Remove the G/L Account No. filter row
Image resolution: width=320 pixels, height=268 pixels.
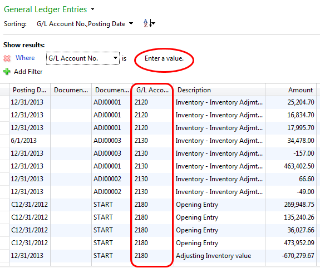pos(7,58)
